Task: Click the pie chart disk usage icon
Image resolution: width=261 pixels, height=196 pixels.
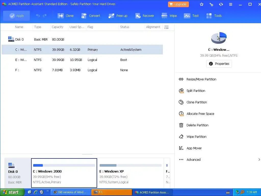Action: 219,38
